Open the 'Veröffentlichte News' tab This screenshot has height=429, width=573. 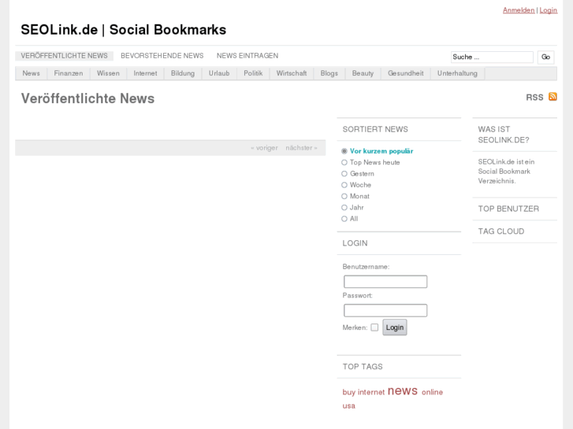click(x=64, y=56)
